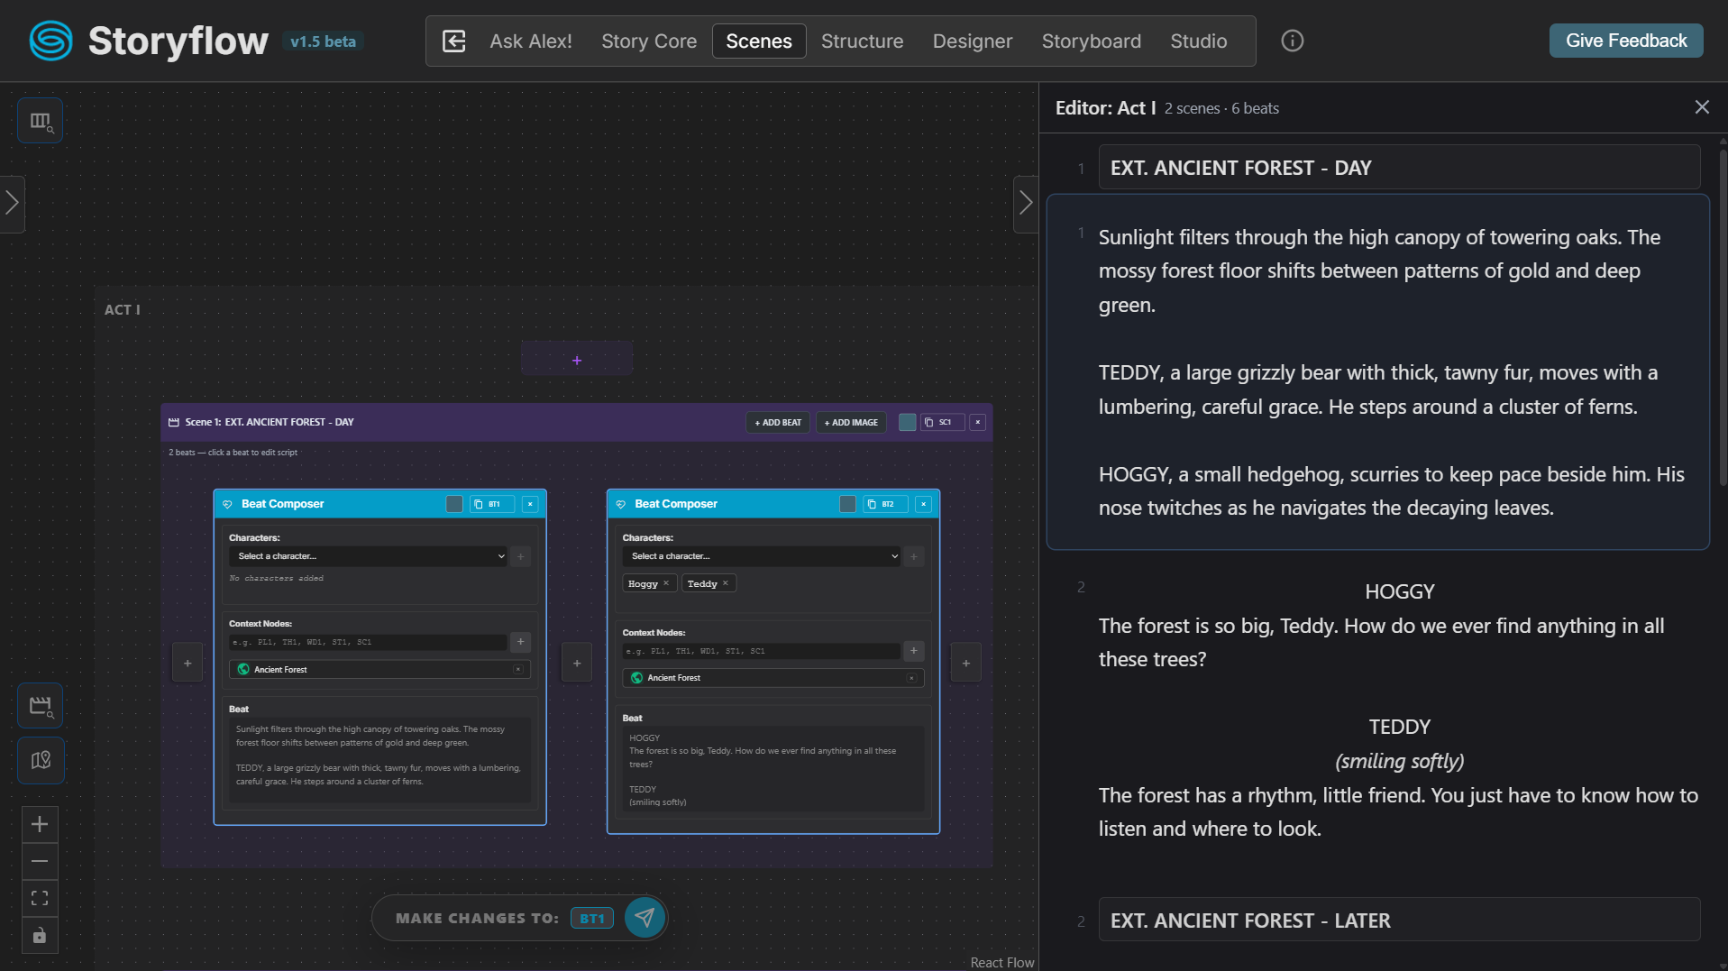Expand the left sidebar chevron
1728x971 pixels.
tap(12, 203)
